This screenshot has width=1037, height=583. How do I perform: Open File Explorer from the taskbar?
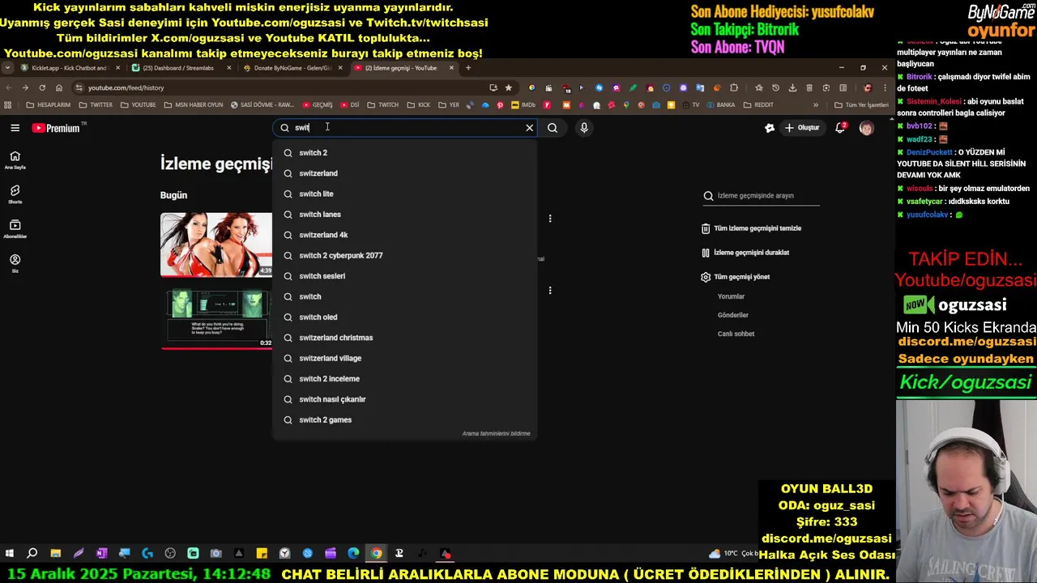[x=55, y=554]
